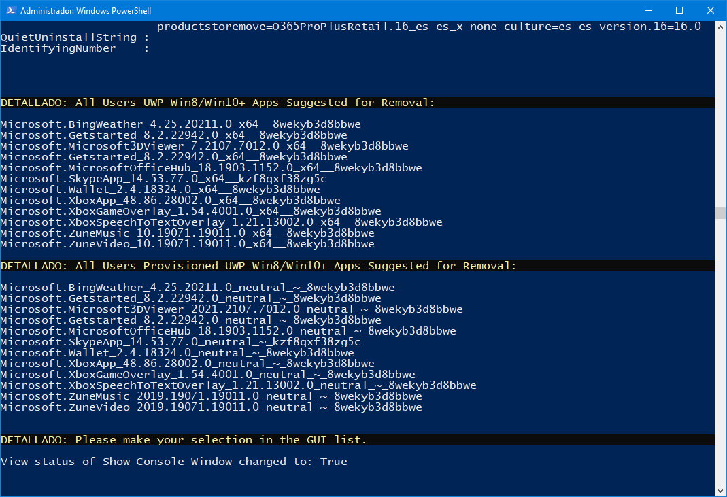Click the vertical scrollbar thumb
727x497 pixels.
coord(720,213)
